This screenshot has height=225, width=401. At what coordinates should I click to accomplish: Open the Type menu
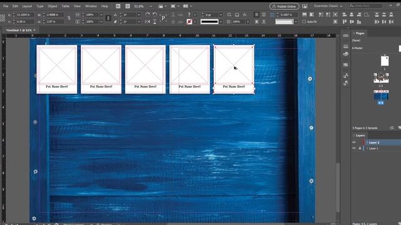click(x=39, y=6)
